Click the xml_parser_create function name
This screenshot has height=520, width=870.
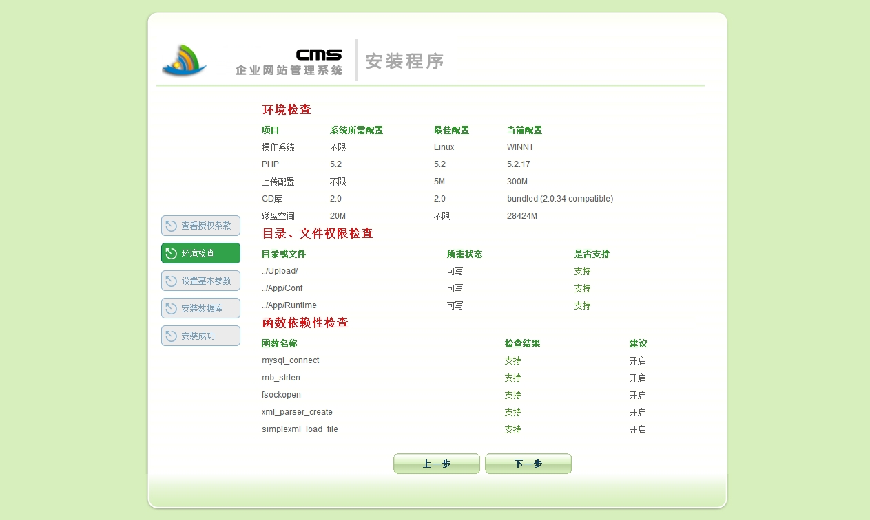tap(297, 412)
